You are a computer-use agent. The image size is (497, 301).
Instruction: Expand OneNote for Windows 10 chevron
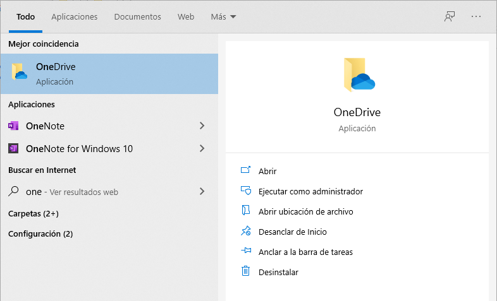pyautogui.click(x=202, y=149)
